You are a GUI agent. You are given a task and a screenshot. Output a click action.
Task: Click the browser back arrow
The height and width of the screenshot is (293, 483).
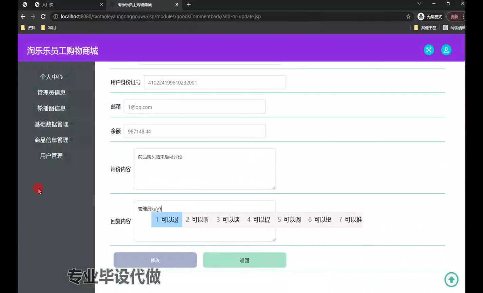point(23,16)
